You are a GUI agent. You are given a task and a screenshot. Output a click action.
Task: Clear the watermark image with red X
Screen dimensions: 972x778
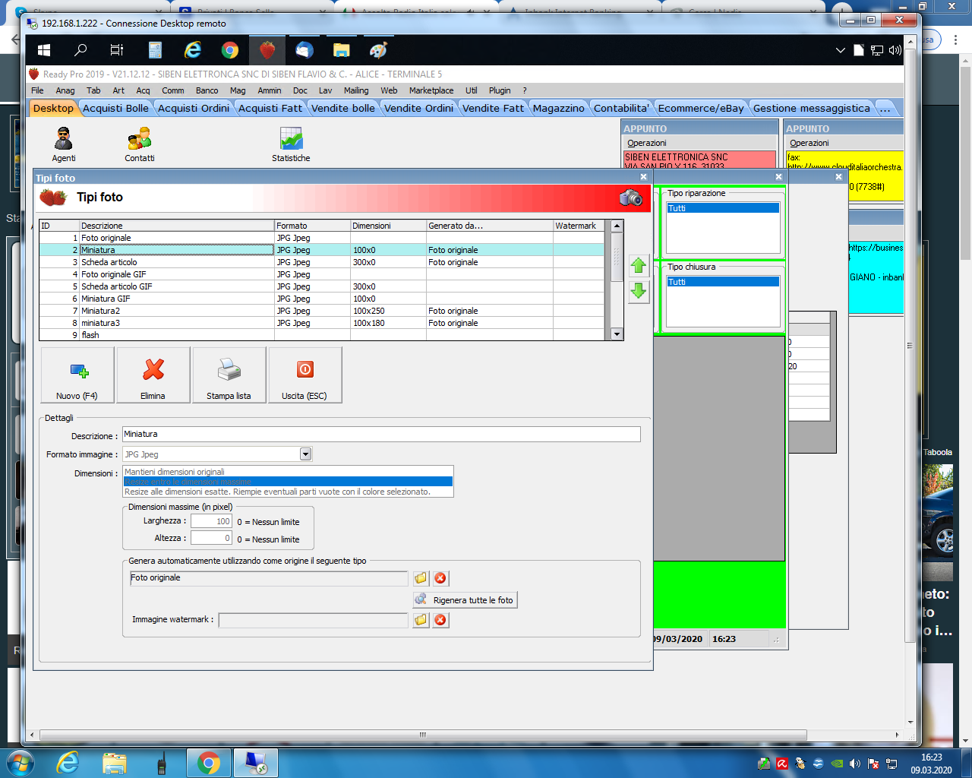pos(440,620)
